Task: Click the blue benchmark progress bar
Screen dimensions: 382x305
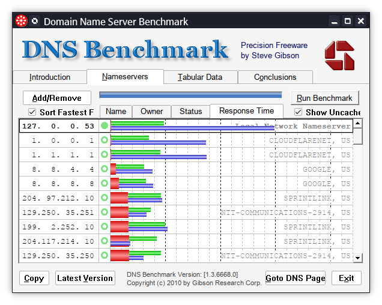Action: point(191,95)
